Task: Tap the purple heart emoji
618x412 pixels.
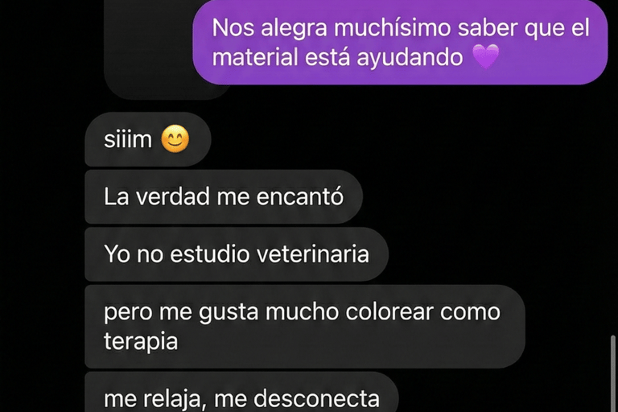Action: (x=485, y=56)
